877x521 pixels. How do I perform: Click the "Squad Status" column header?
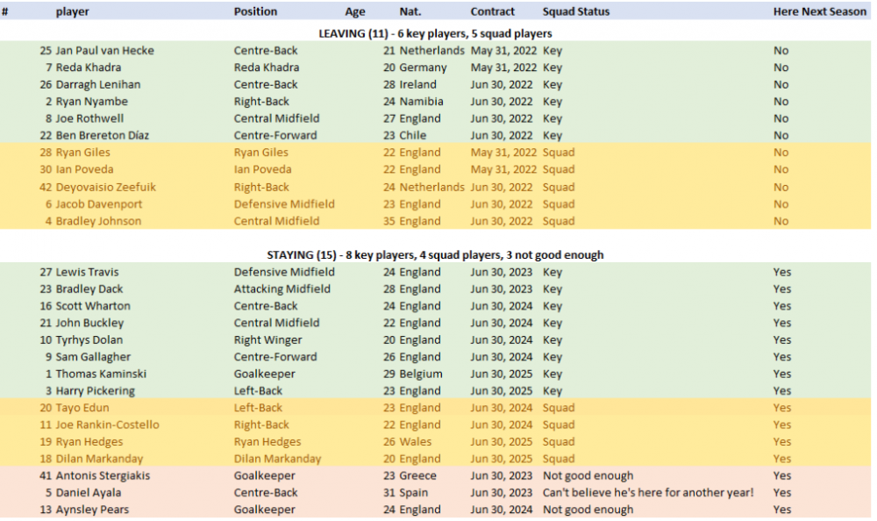click(x=576, y=11)
